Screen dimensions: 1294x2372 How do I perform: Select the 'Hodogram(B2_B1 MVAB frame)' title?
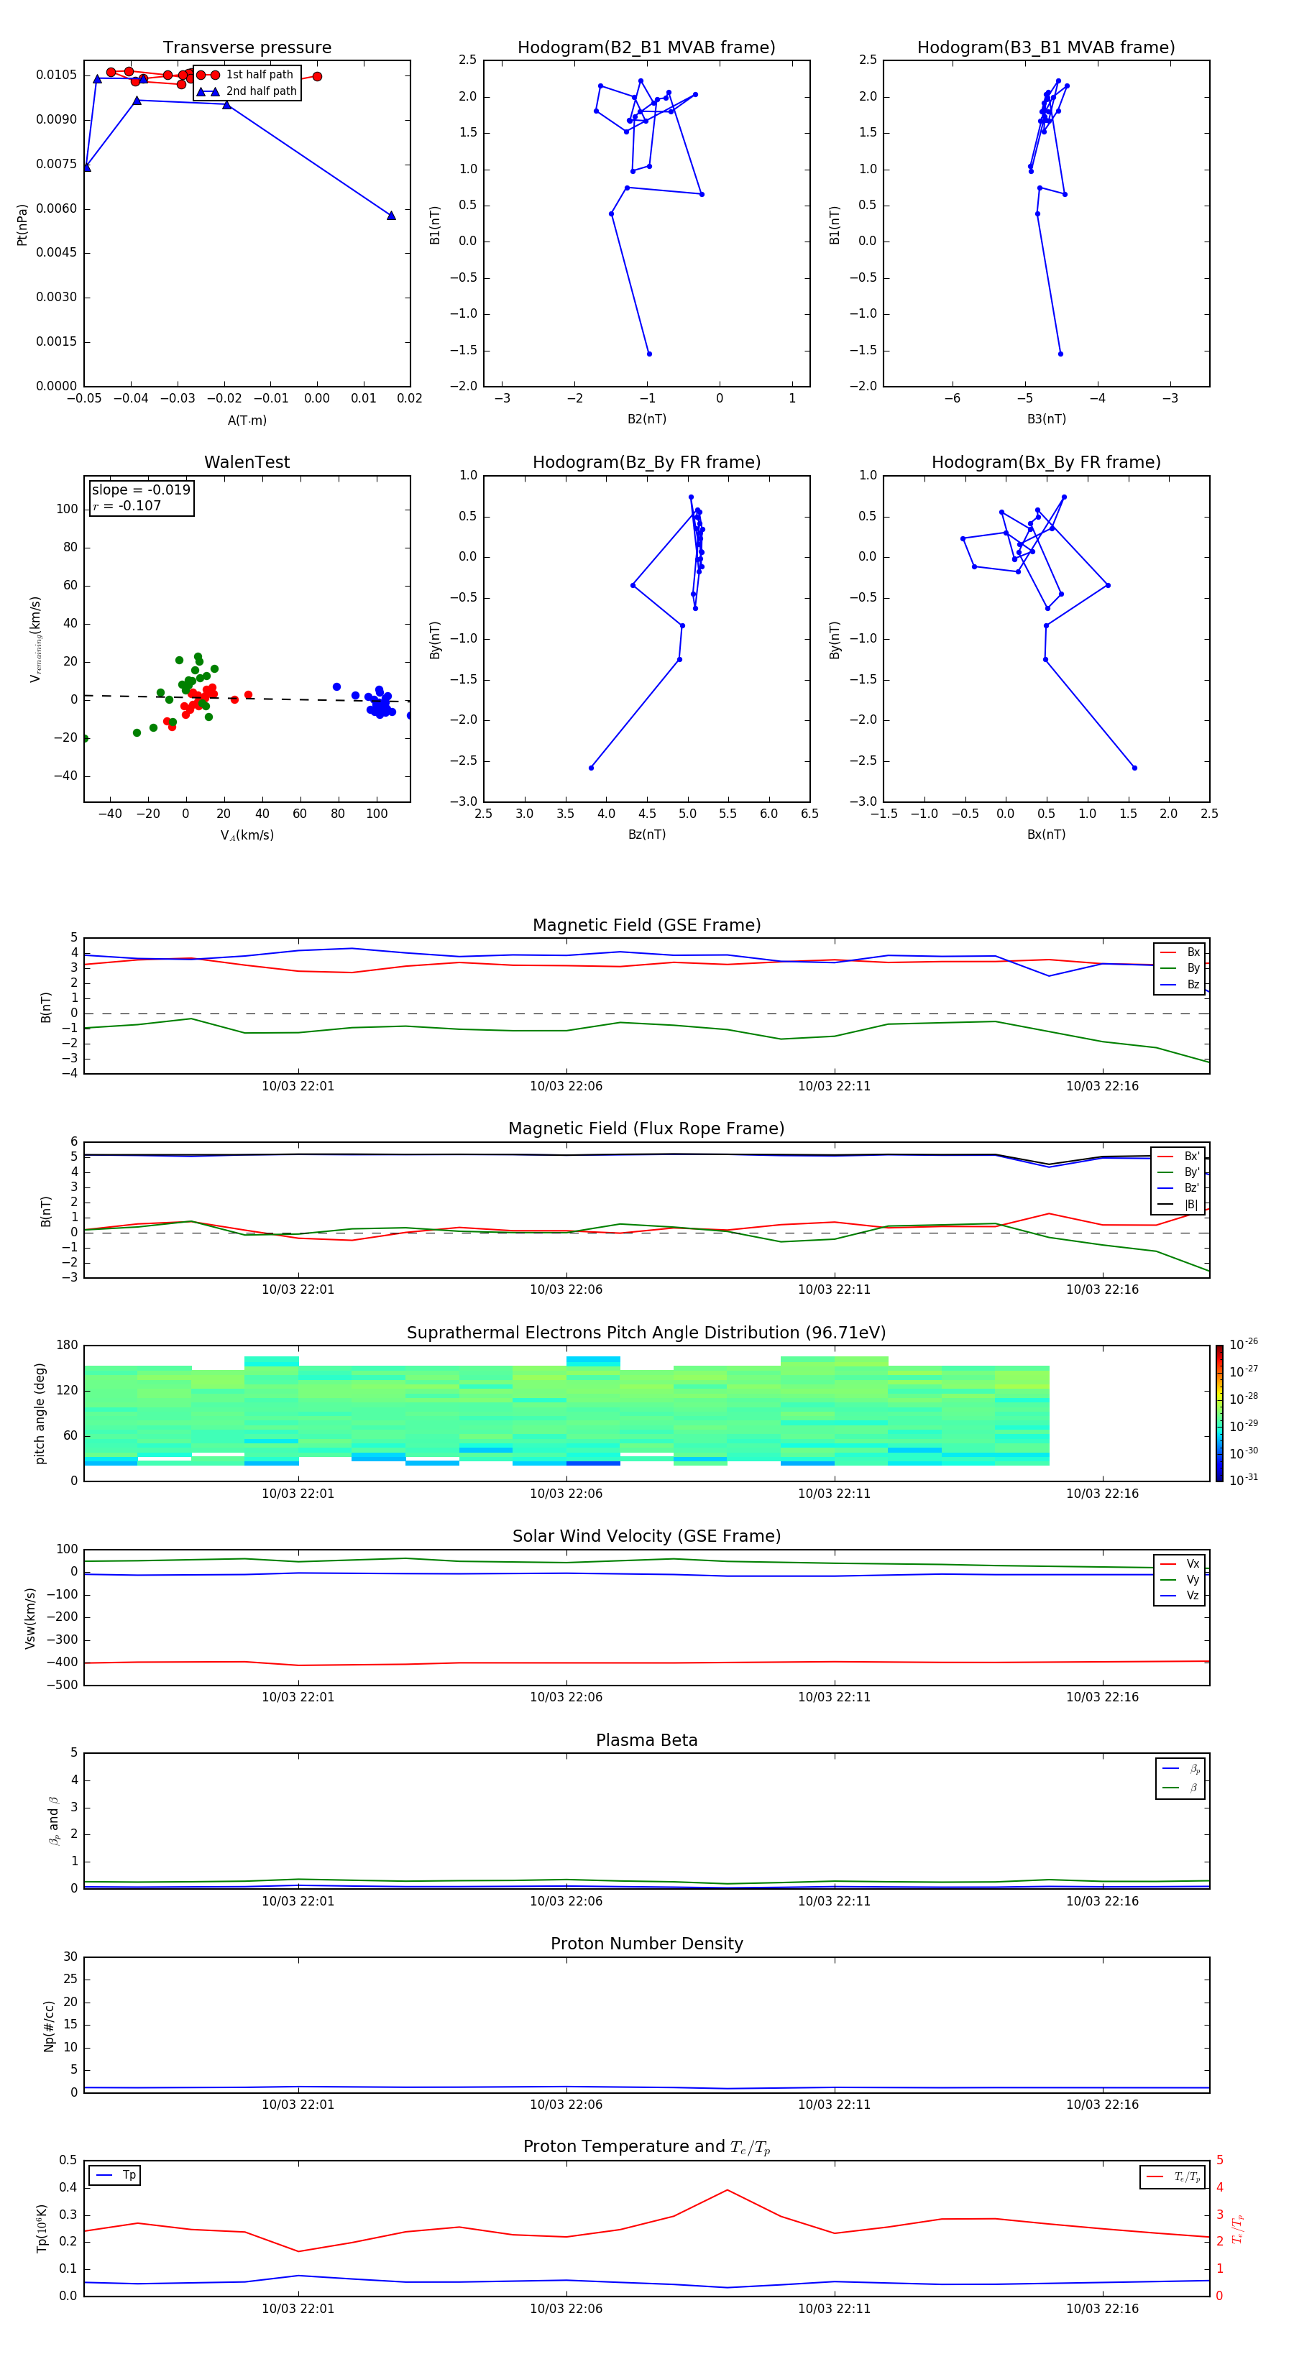[x=646, y=48]
